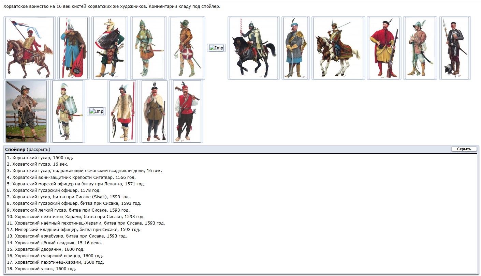Viewport: 481px width, 276px height.
Task: Open thumbnail of man in white fur cloak
Action: (x=155, y=111)
